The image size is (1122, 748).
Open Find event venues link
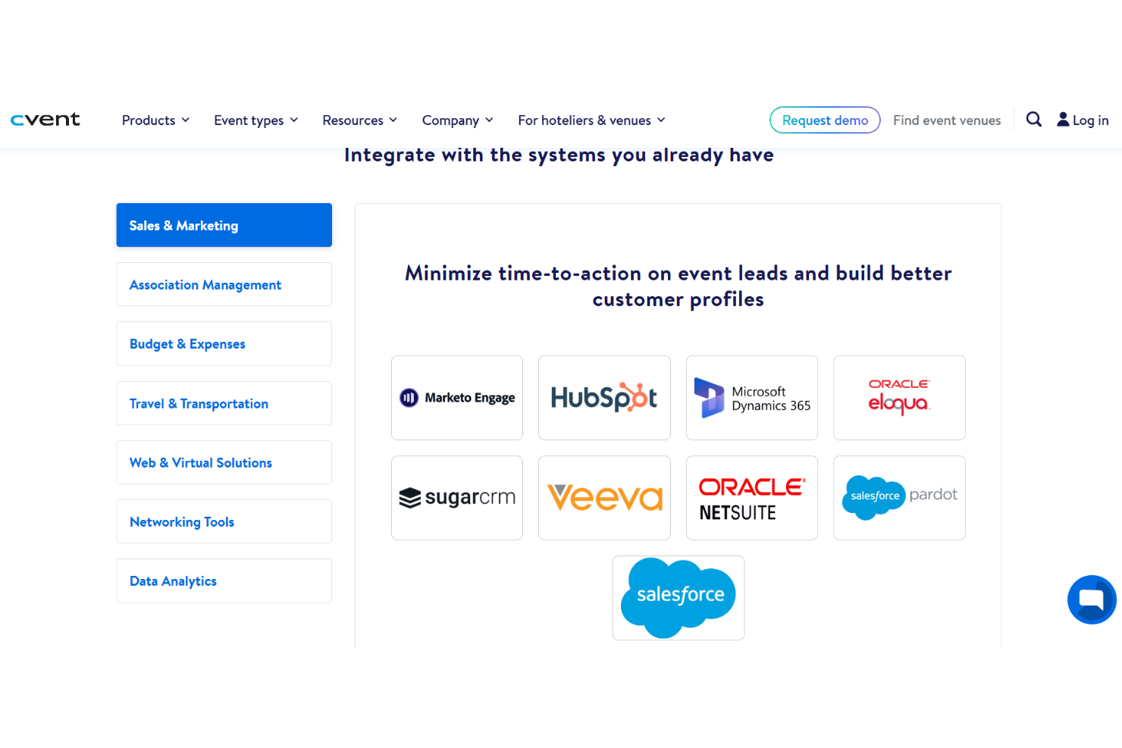click(x=947, y=120)
